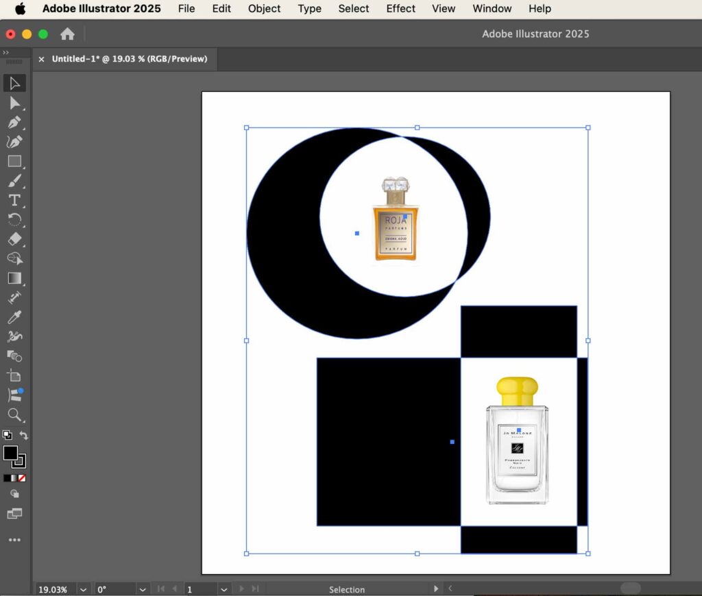Activate the Type tool

coord(14,201)
